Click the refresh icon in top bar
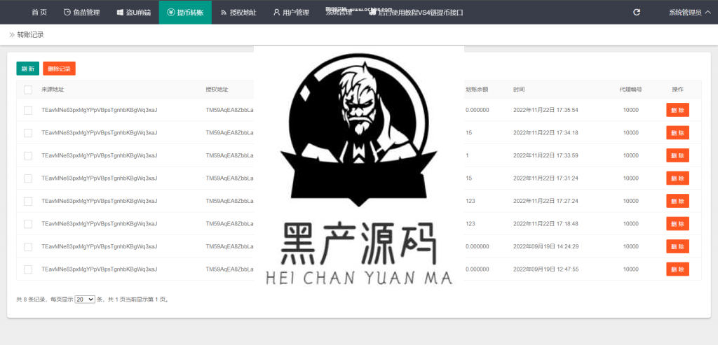Screen dimensions: 718x345 [x=637, y=13]
